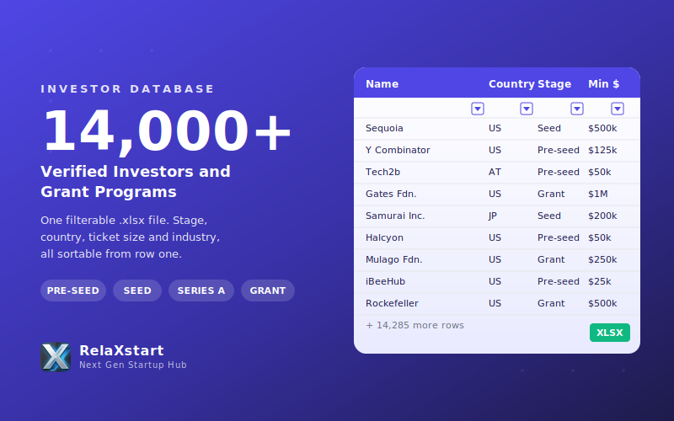Open the Min $ column filter dropdown
674x421 pixels.
tap(618, 109)
